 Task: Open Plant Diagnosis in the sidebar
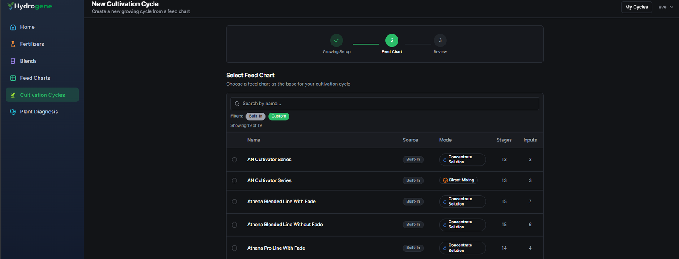pos(42,112)
